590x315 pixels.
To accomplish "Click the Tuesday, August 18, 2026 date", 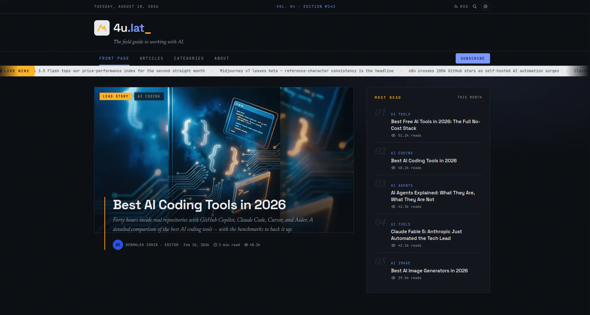I will pos(126,6).
